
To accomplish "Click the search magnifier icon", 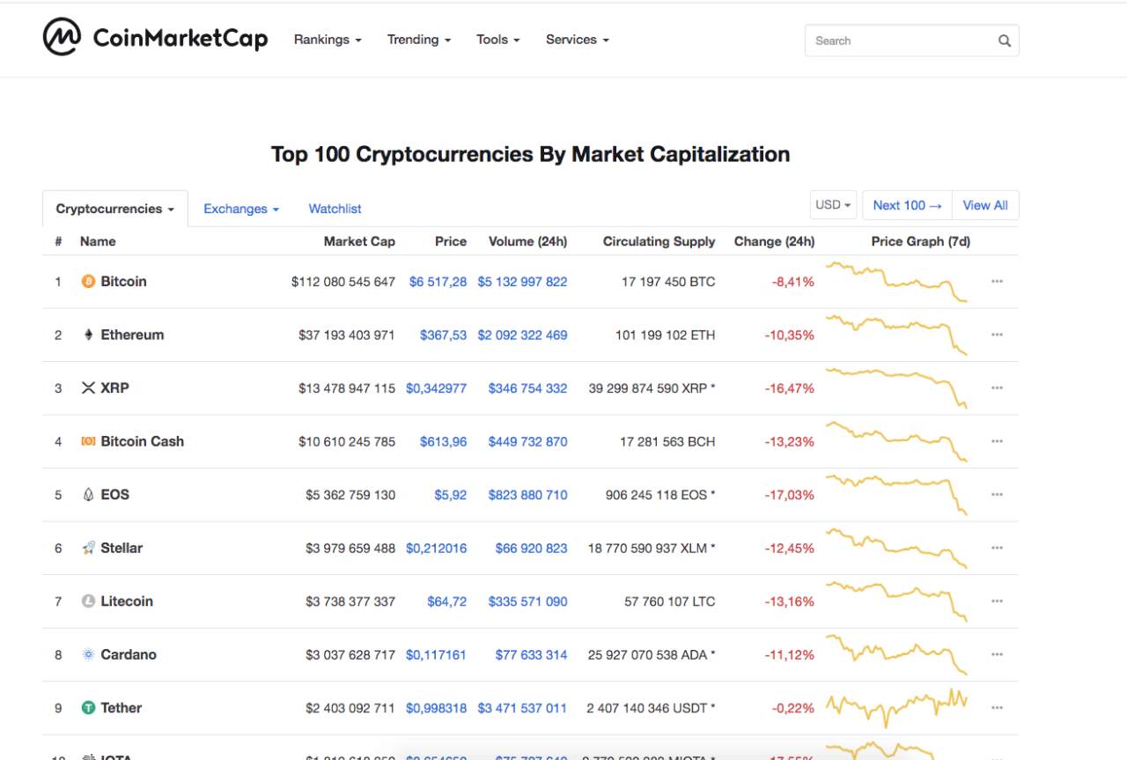I will (1005, 41).
